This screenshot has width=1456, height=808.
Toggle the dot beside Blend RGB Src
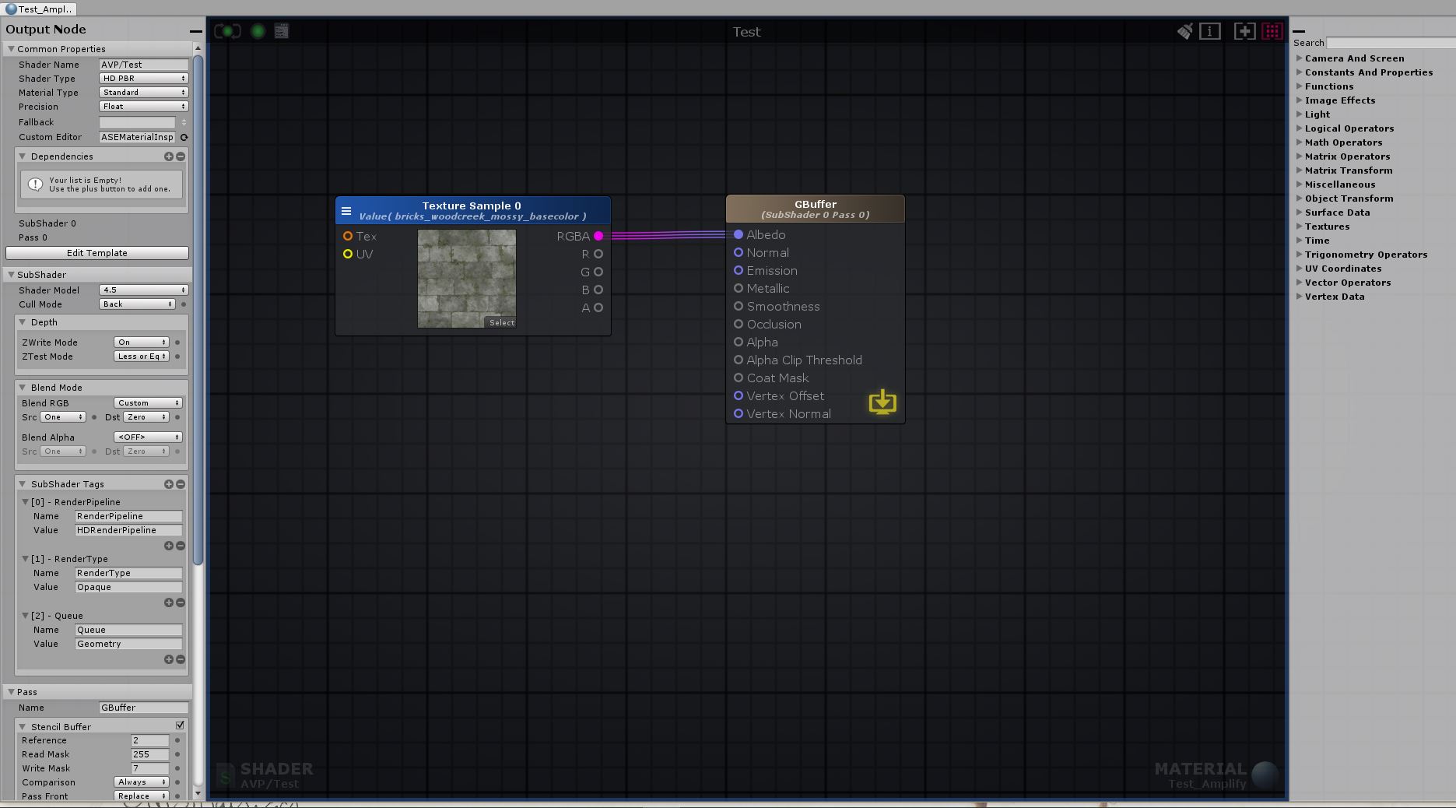[94, 417]
